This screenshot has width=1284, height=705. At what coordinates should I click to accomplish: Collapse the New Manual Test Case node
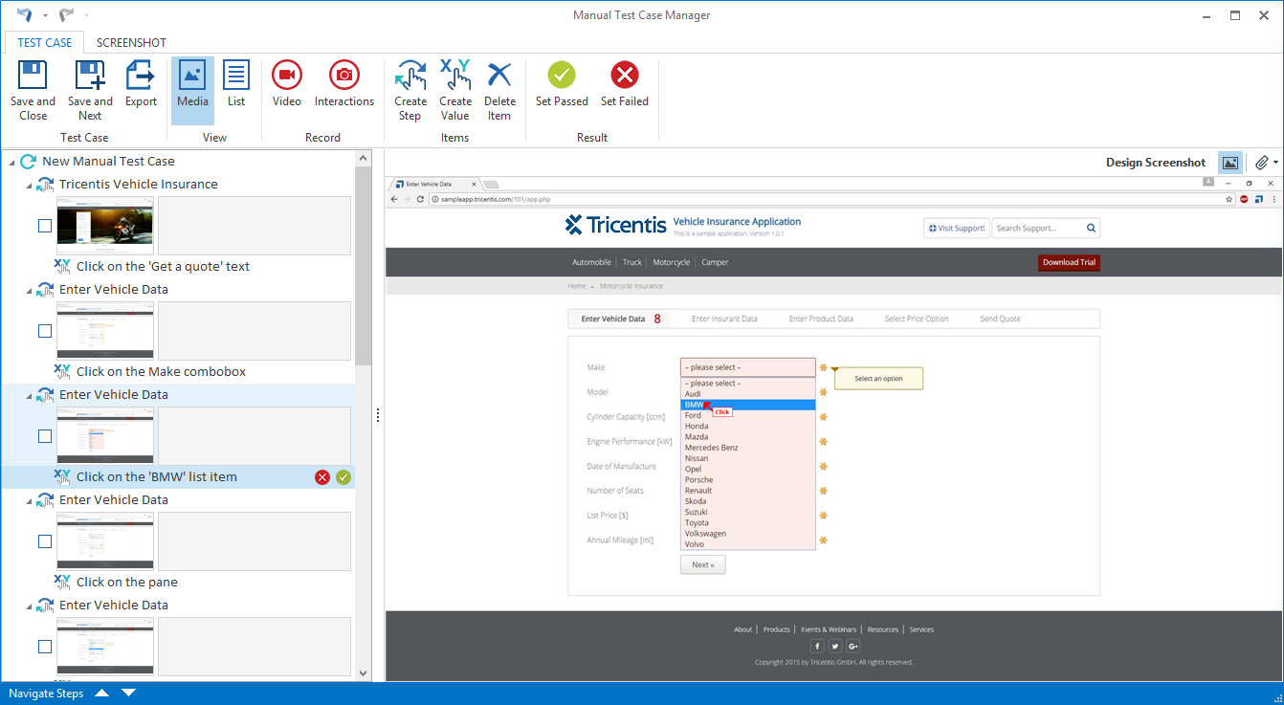click(x=11, y=163)
